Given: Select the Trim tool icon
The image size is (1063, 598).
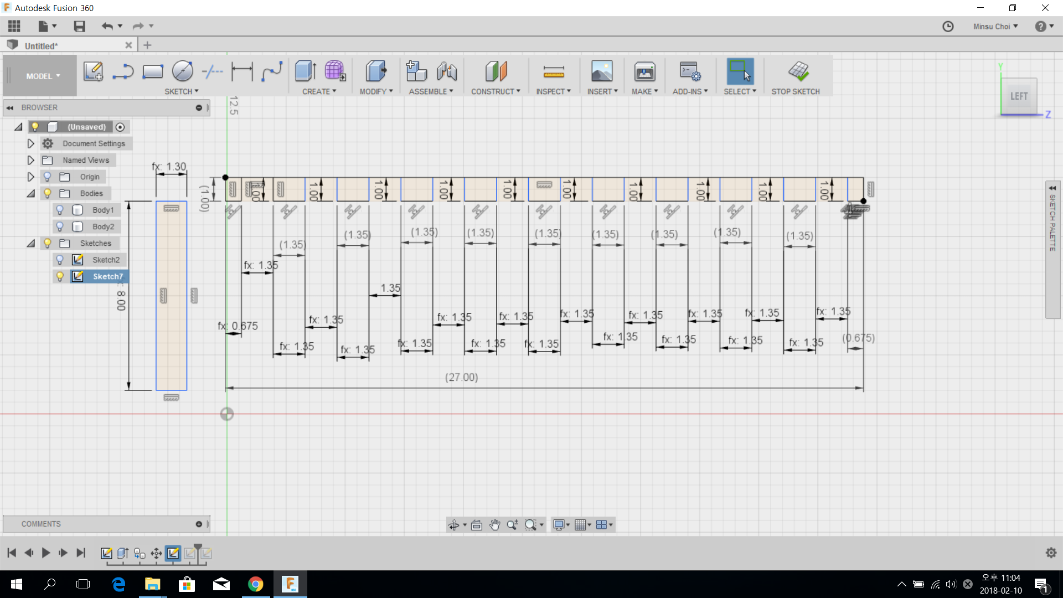Looking at the screenshot, I should coord(212,71).
